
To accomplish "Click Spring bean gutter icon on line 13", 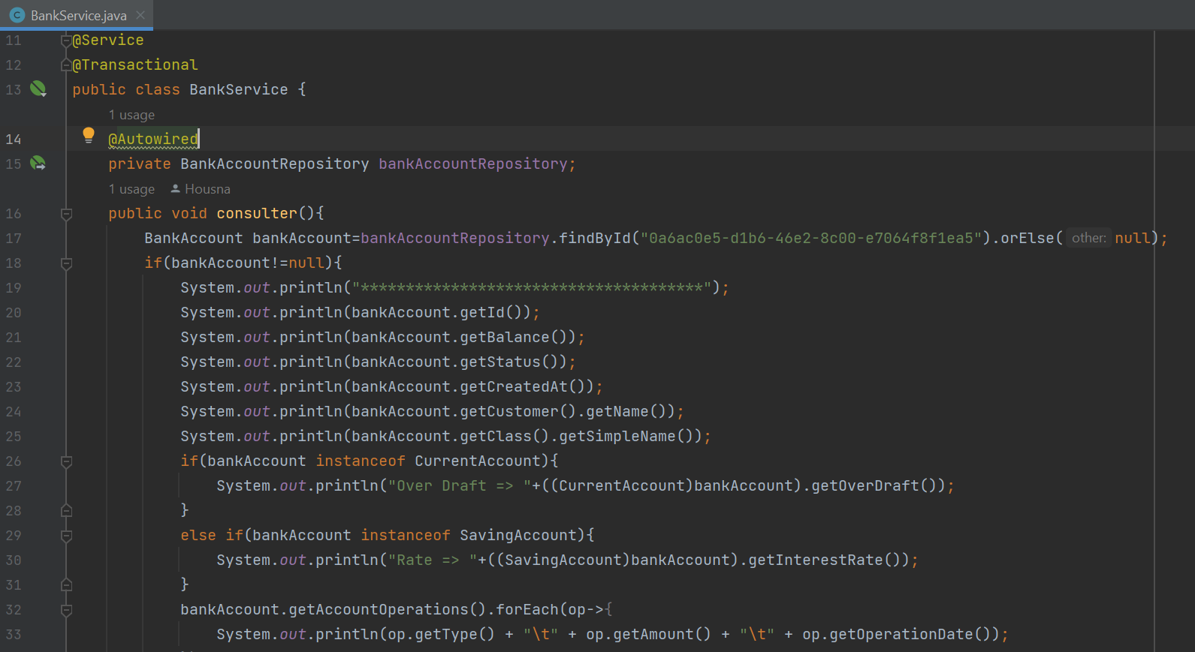I will tap(38, 89).
